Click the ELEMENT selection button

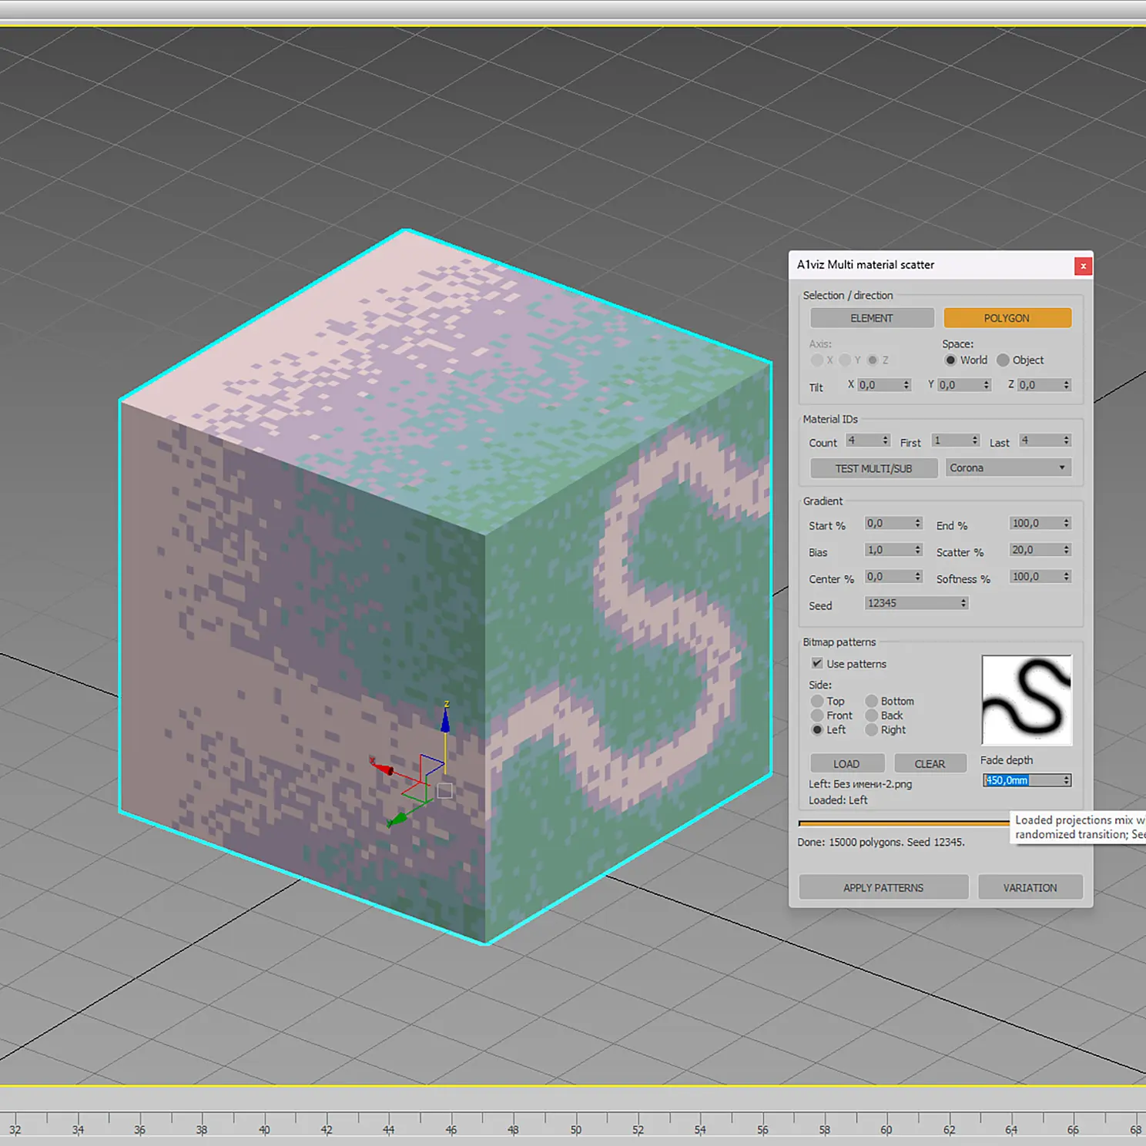tap(872, 318)
